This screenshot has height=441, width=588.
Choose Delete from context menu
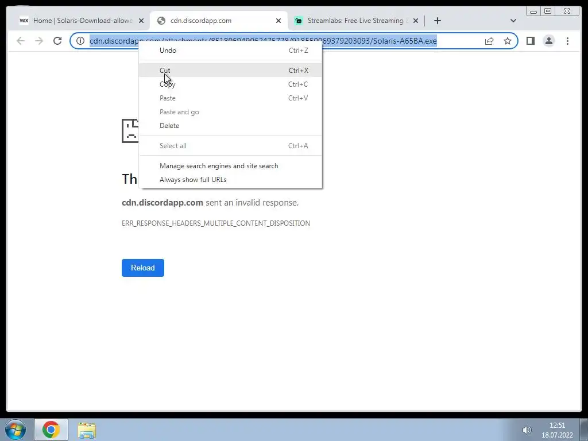click(230, 126)
